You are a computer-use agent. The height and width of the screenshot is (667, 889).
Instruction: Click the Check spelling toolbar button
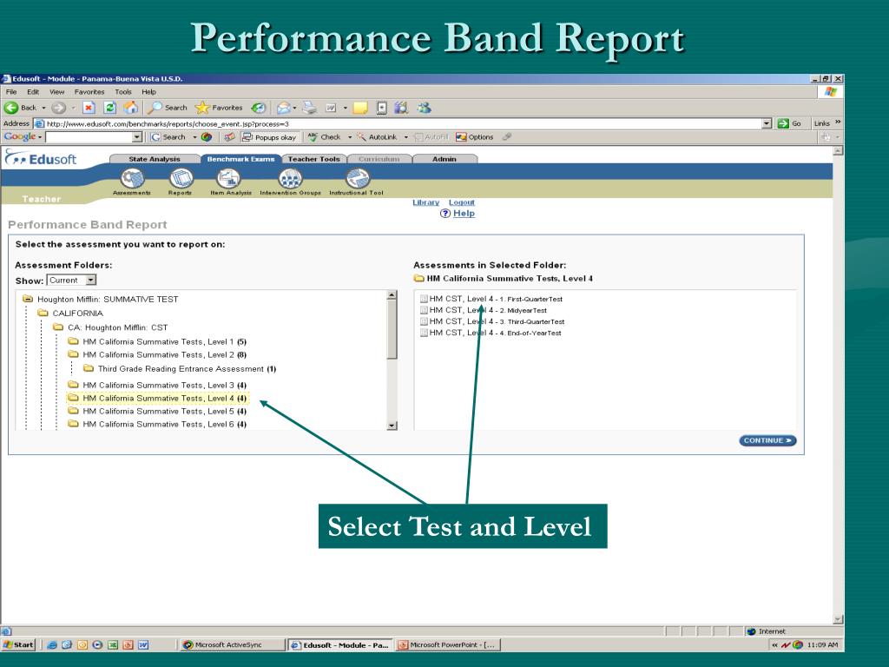point(324,137)
